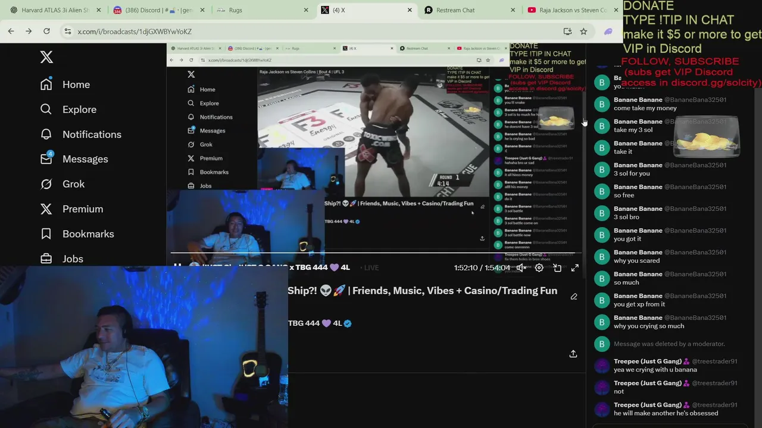Viewport: 762px width, 428px height.
Task: Click the chat message "why you scared"
Action: click(x=636, y=261)
